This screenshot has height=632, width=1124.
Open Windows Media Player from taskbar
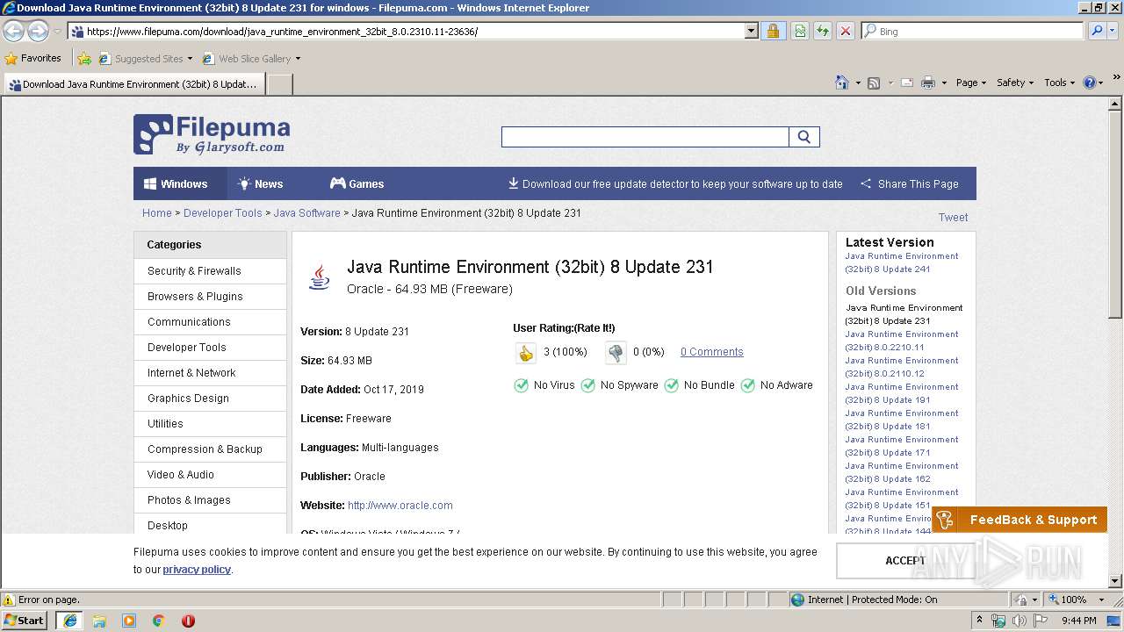(129, 621)
